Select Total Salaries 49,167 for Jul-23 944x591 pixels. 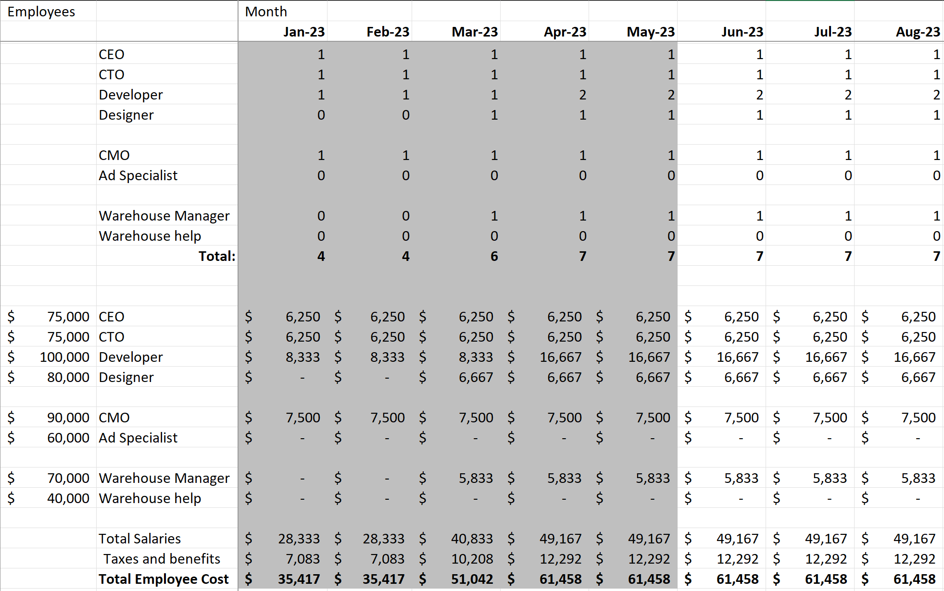click(810, 538)
